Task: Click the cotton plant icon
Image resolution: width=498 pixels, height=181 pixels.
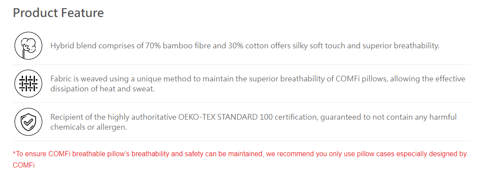Action: click(29, 46)
